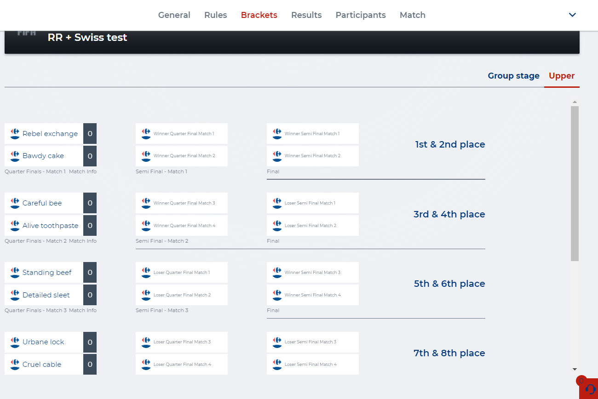
Task: Click the team logo beside Rebel exchange
Action: pos(15,134)
